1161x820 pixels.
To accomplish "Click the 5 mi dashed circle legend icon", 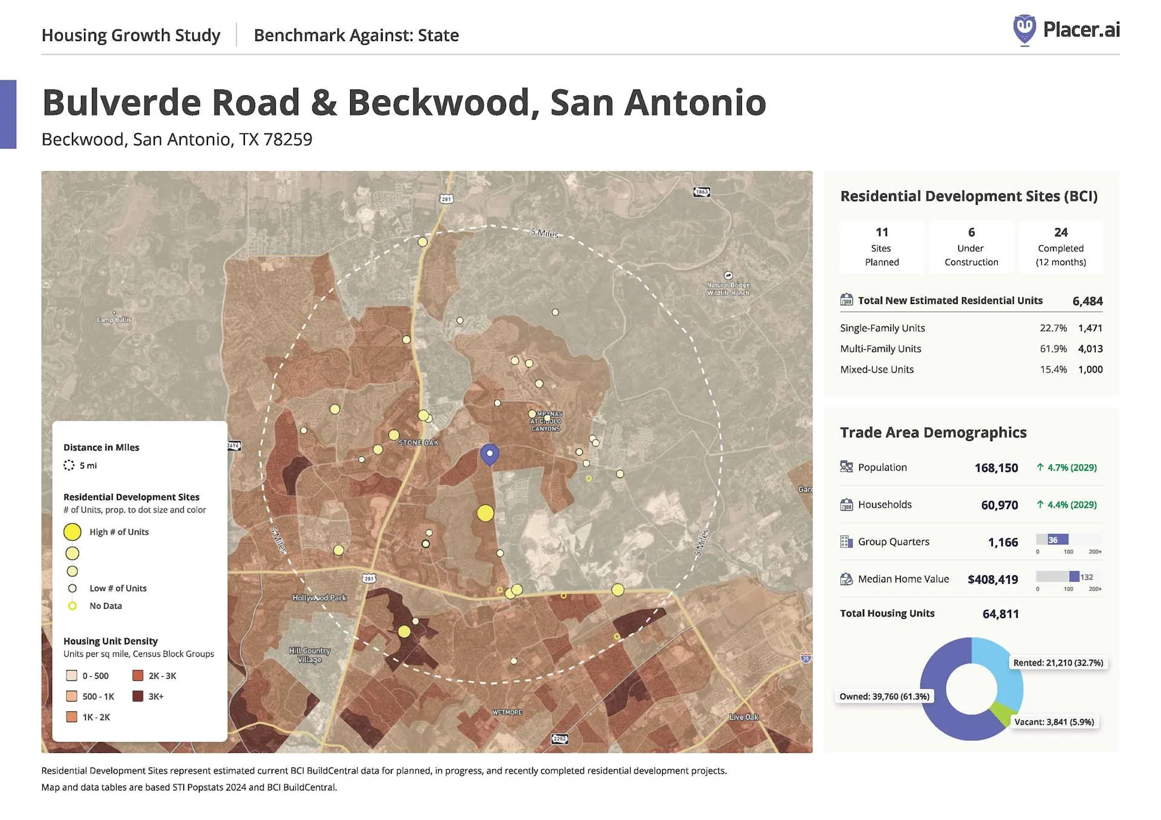I will coord(69,465).
